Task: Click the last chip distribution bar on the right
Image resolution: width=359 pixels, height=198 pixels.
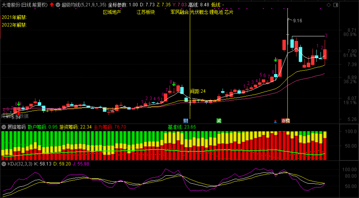Action: 325,146
